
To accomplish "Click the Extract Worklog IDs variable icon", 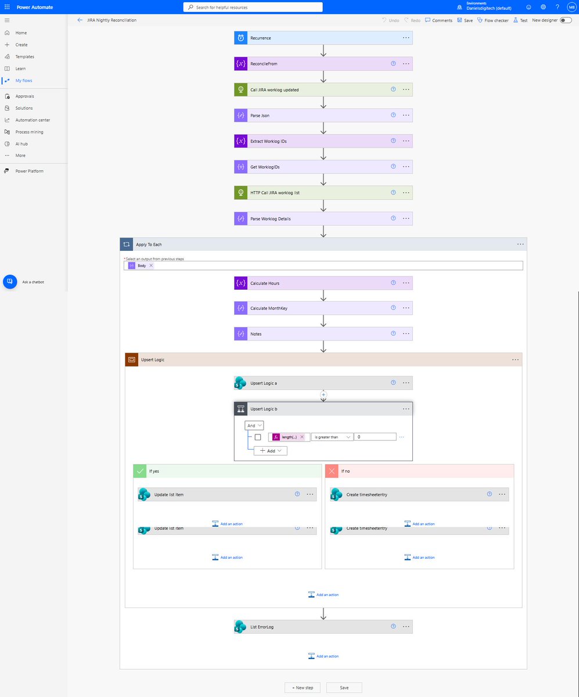I will pyautogui.click(x=240, y=141).
